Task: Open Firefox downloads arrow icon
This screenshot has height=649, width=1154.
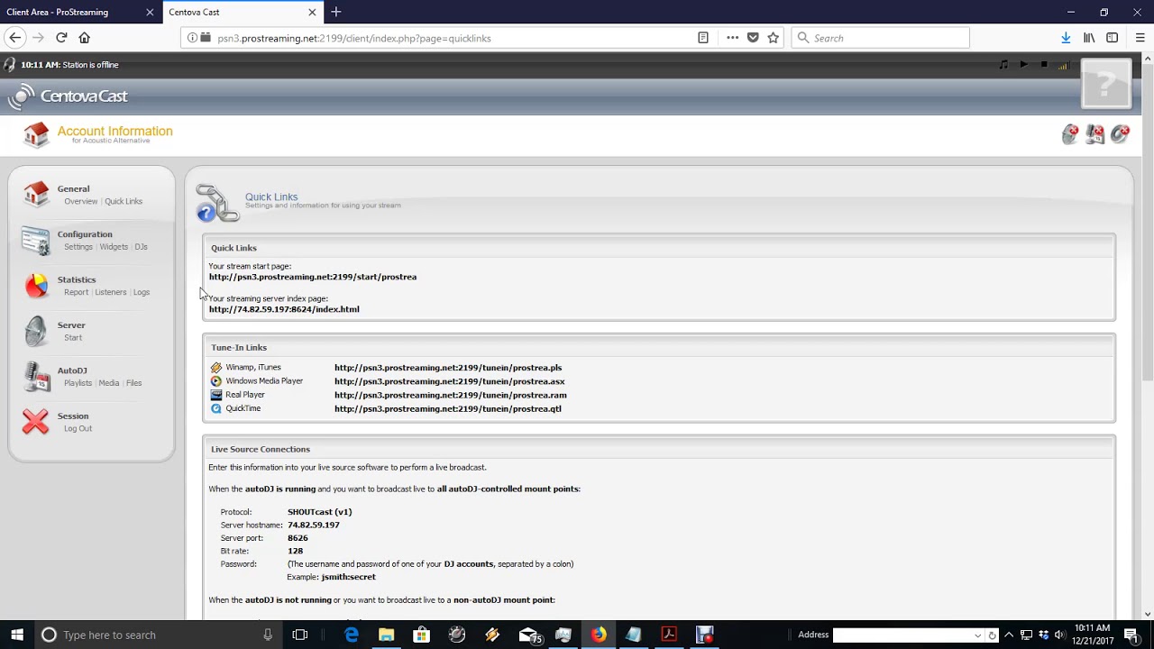Action: pyautogui.click(x=1066, y=38)
